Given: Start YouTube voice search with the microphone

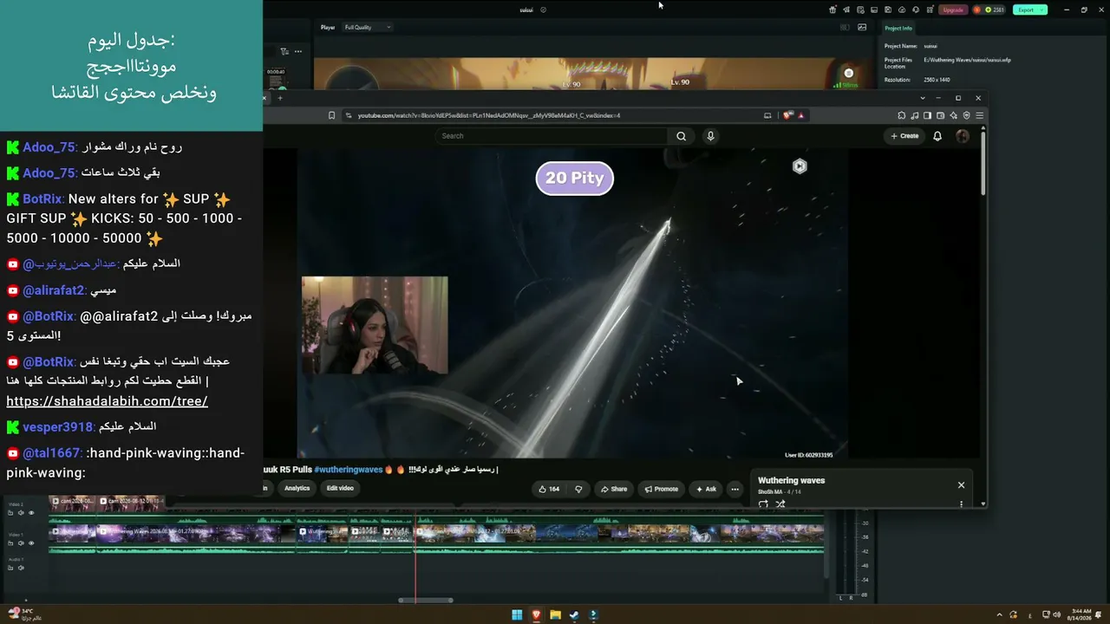Looking at the screenshot, I should pos(710,136).
